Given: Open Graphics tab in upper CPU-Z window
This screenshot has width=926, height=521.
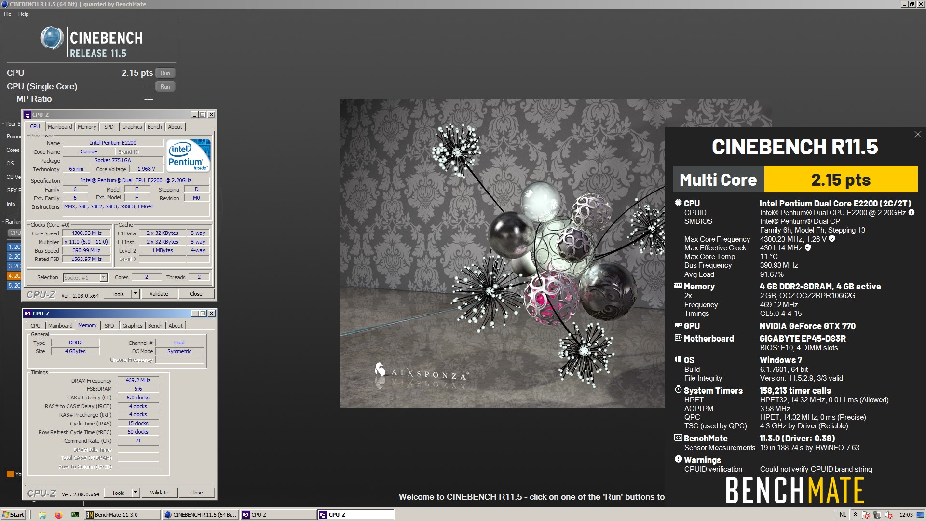Looking at the screenshot, I should point(132,127).
